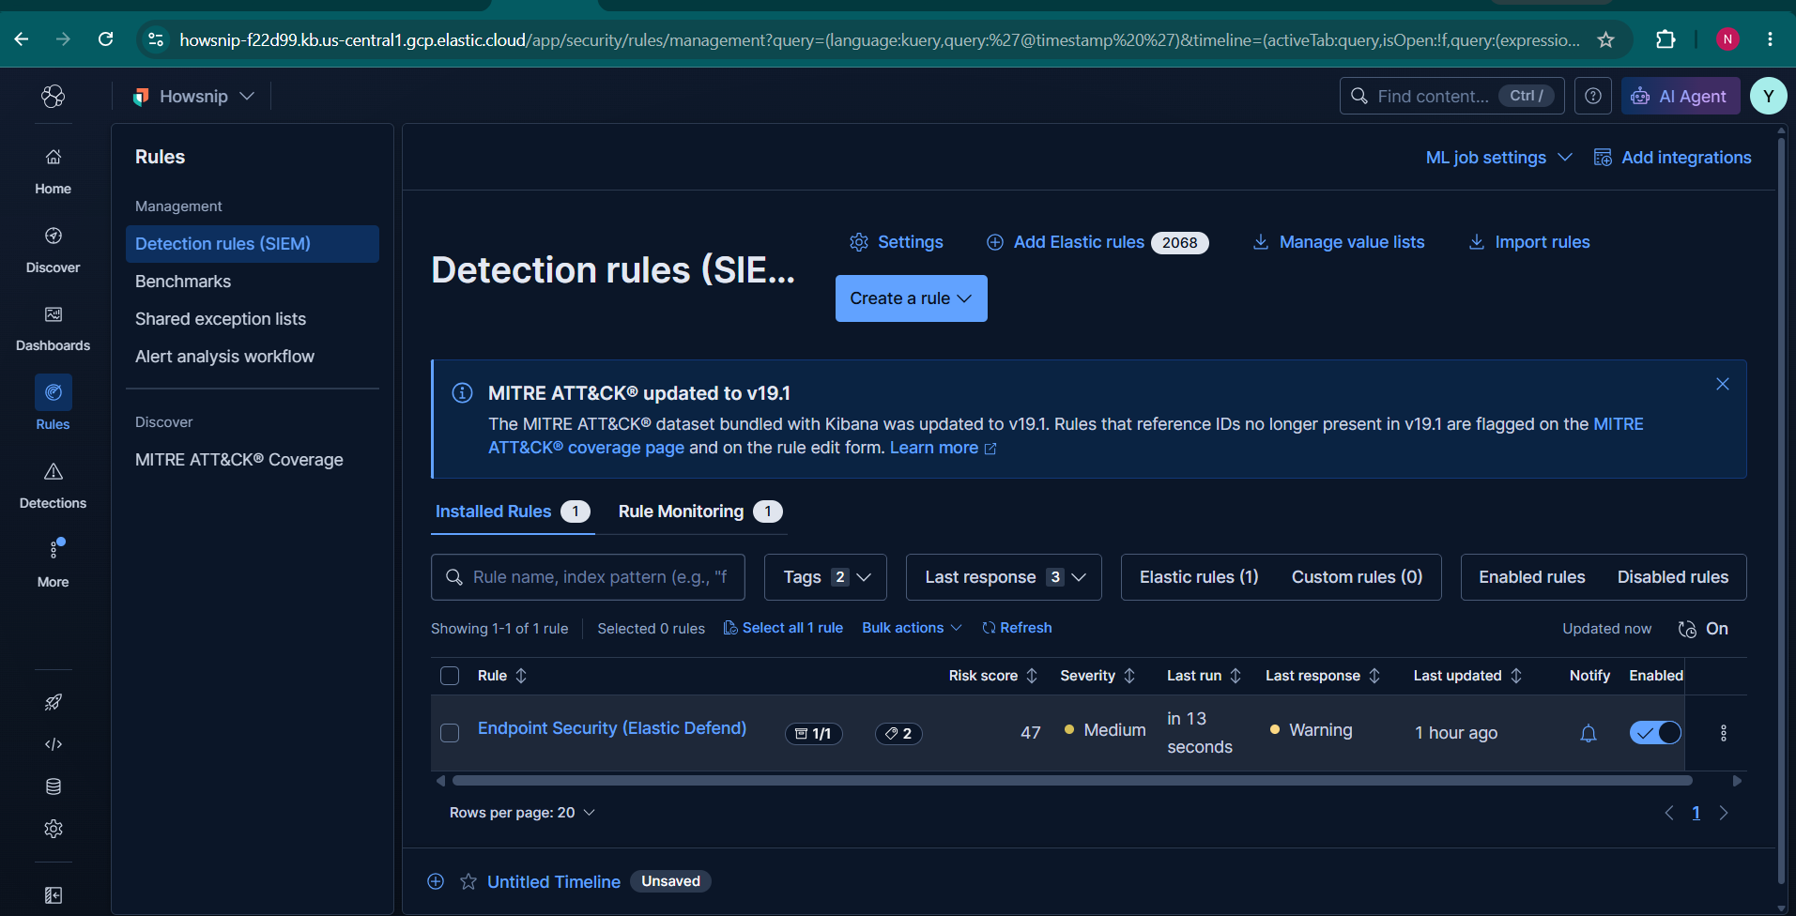Screen dimensions: 1796x916
Task: Click the rocket launch icon in sidebar
Action: pyautogui.click(x=54, y=702)
